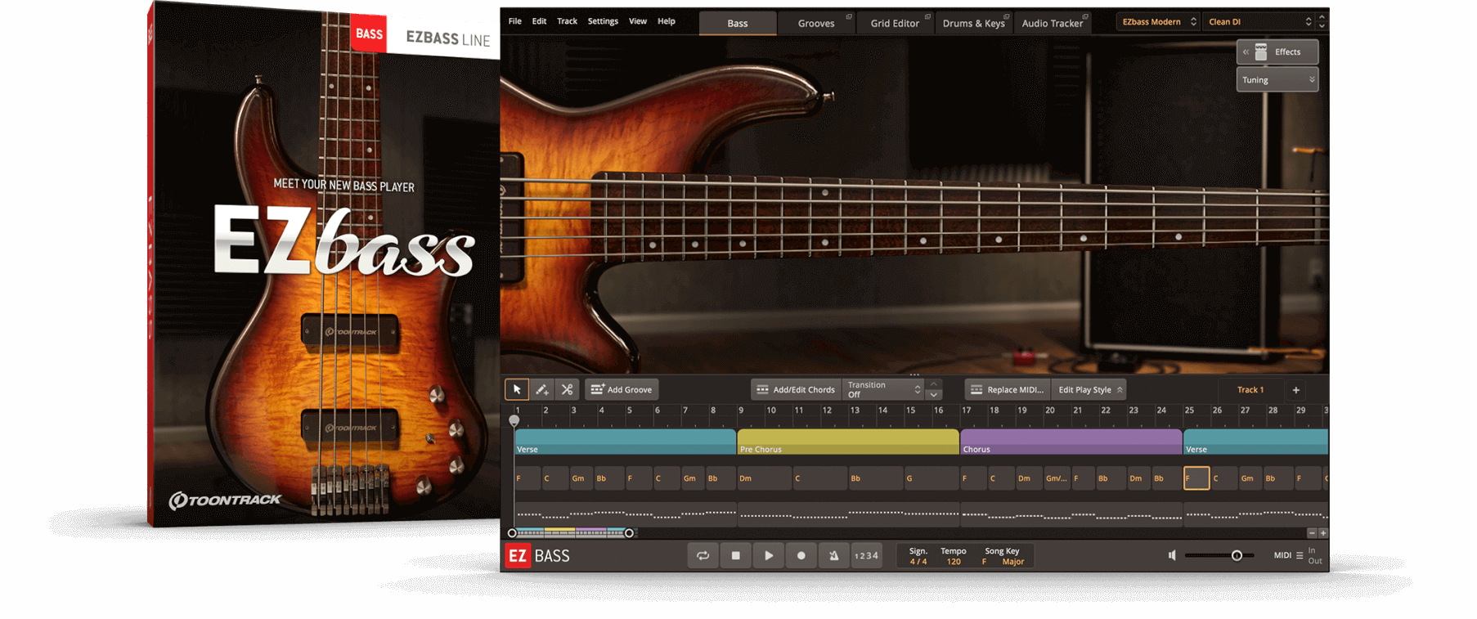Toggle the 1234 count-in button

point(866,556)
